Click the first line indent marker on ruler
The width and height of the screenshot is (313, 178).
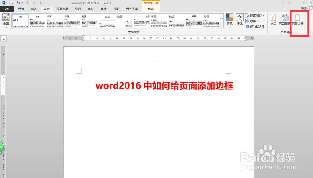[84, 37]
